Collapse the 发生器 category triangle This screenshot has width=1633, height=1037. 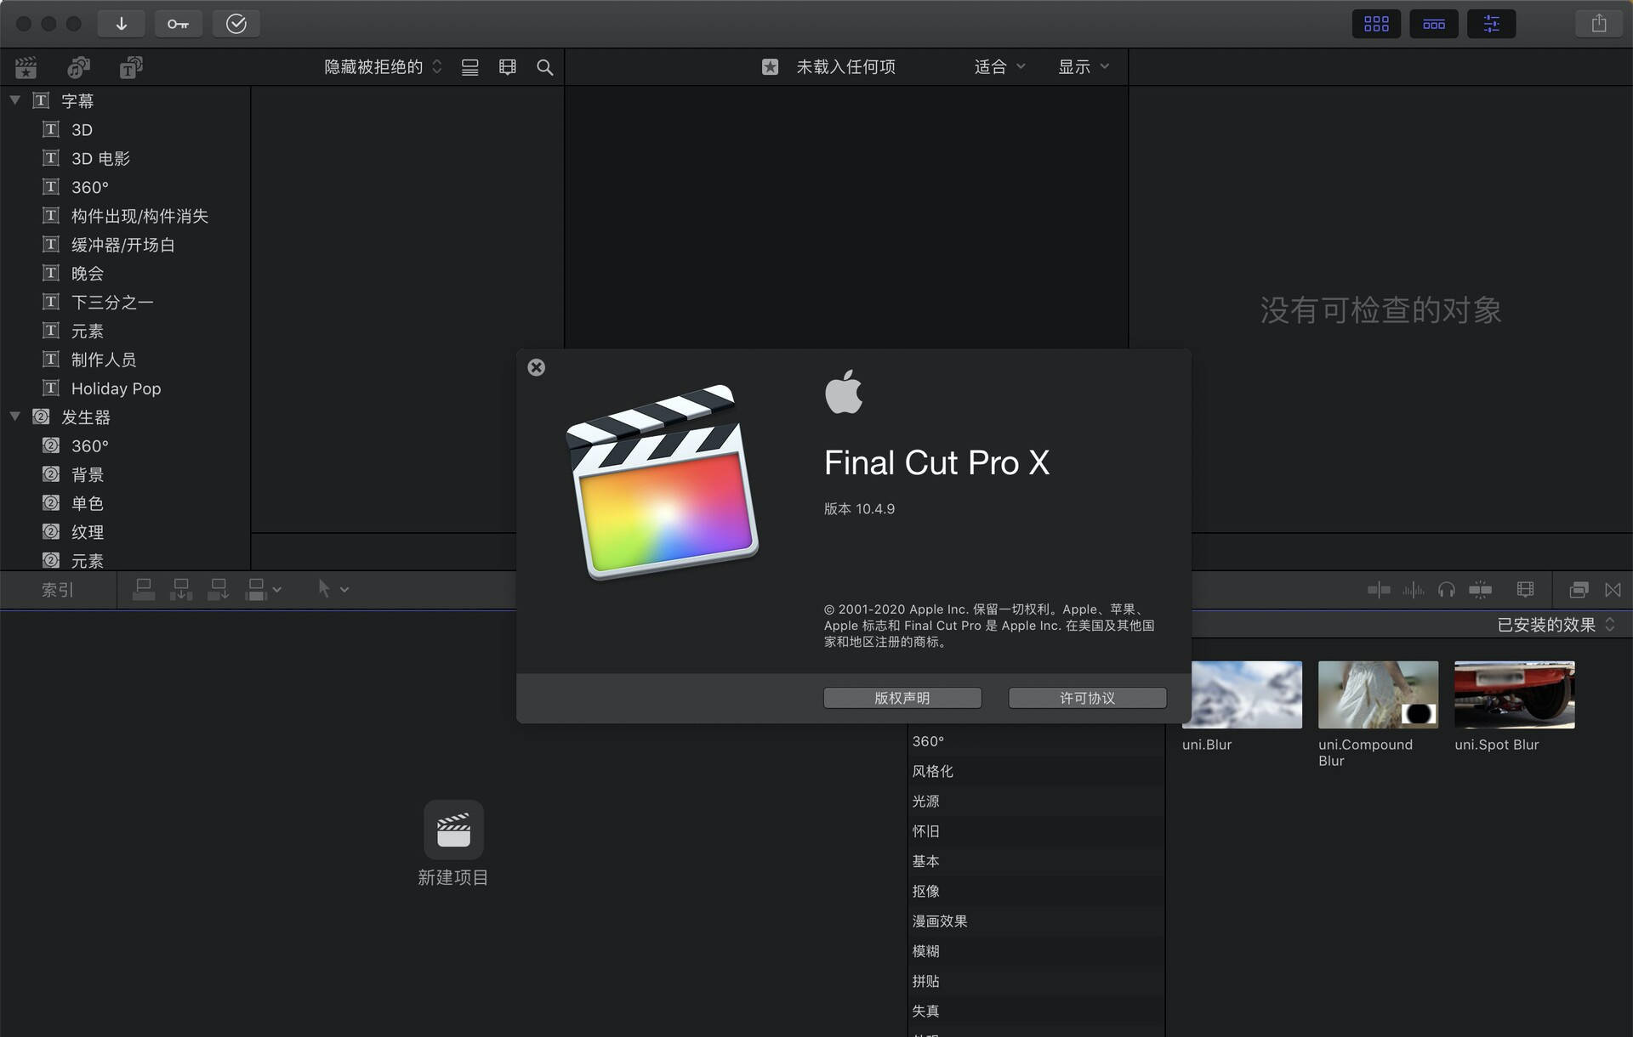(15, 416)
